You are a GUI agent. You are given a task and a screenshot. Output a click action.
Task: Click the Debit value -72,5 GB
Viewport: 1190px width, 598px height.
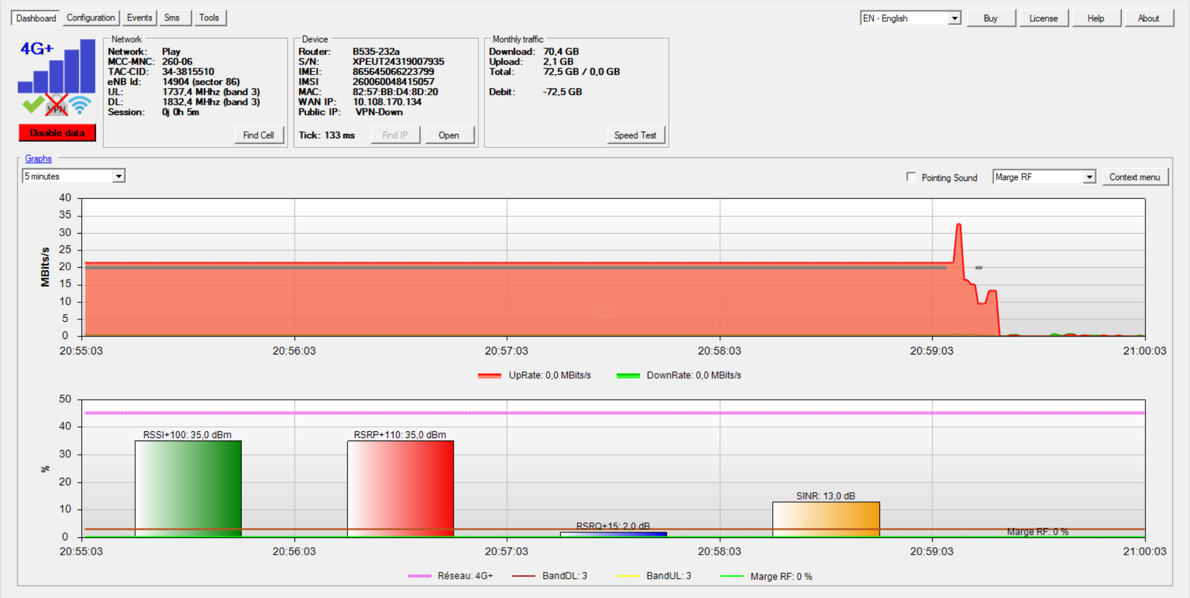coord(562,92)
